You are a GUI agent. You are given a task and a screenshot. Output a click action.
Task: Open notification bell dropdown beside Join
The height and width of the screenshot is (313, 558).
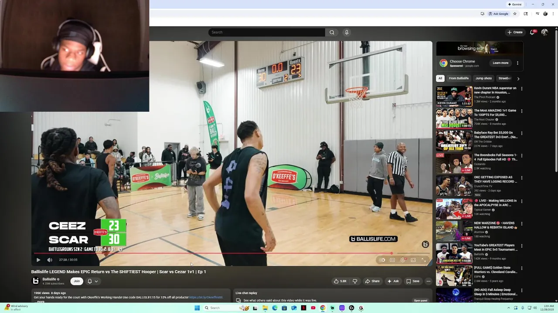93,281
